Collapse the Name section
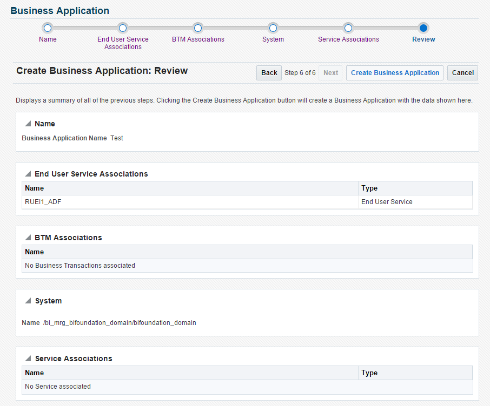490x406 pixels. coord(28,124)
